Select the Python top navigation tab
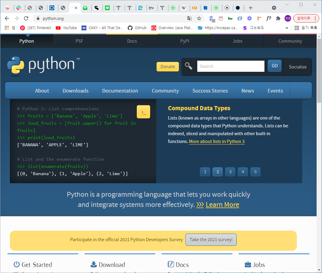This screenshot has width=322, height=273. tap(27, 41)
